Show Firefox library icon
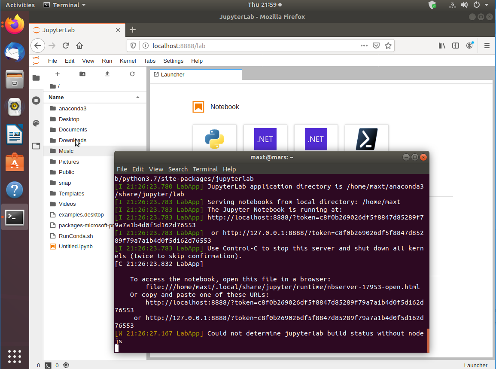Screen dimensions: 496x369 click(442, 46)
